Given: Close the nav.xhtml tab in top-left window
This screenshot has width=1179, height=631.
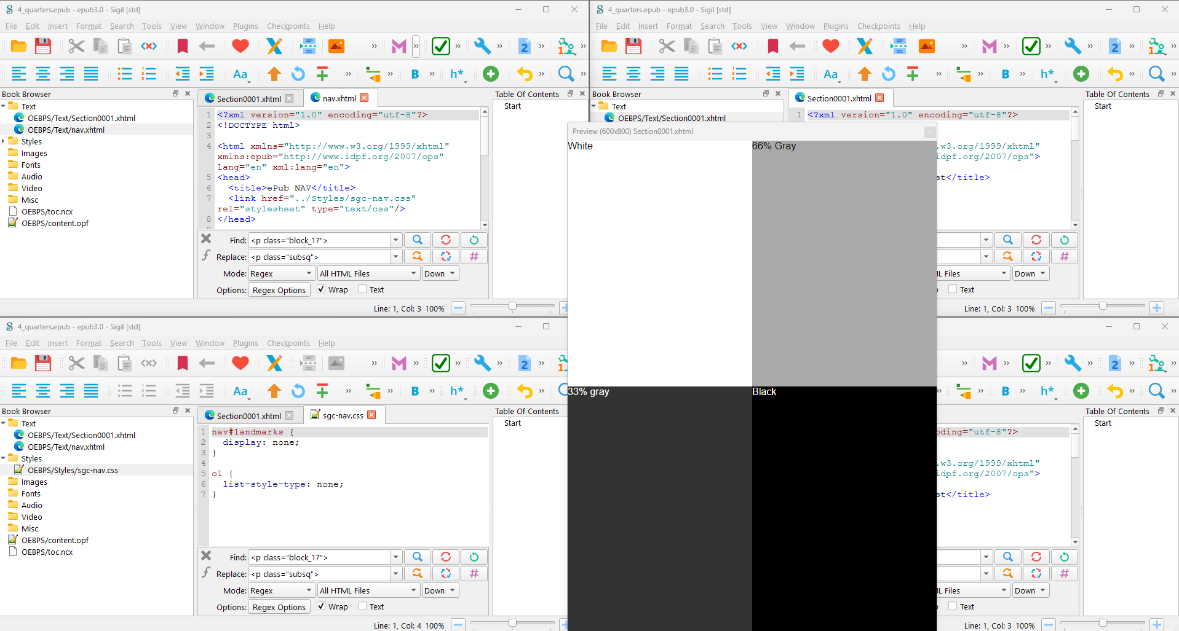Looking at the screenshot, I should [x=364, y=98].
